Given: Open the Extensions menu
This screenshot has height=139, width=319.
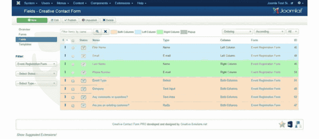Looking at the screenshot, I should [x=124, y=3].
